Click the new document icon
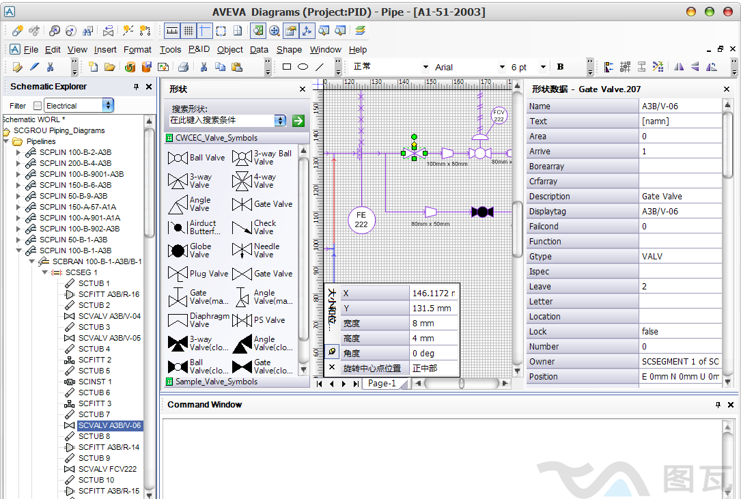This screenshot has height=499, width=741. tap(93, 67)
